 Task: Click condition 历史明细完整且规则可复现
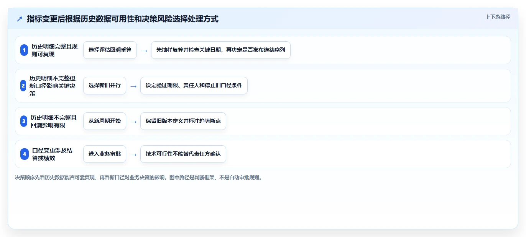(54, 50)
